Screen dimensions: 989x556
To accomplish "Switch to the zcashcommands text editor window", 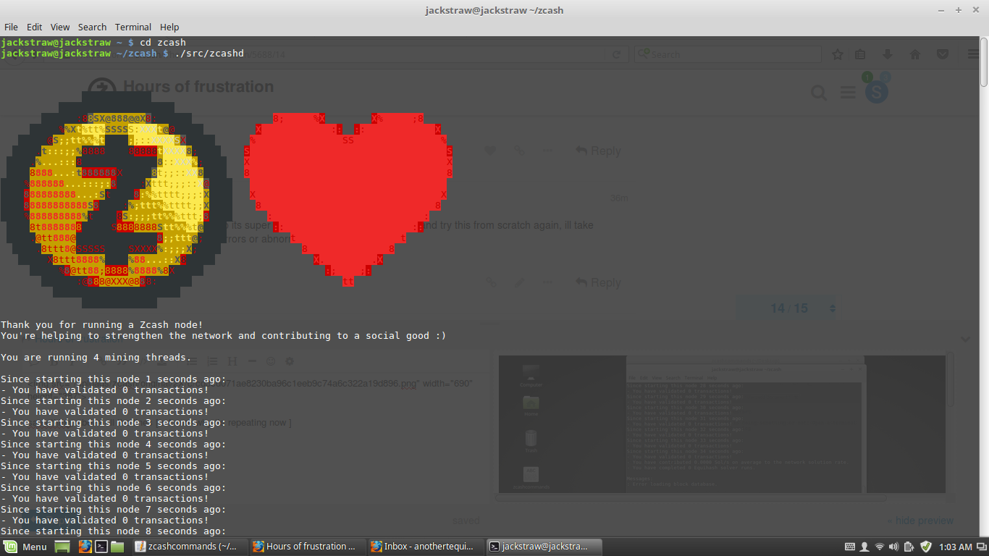I will 188,547.
